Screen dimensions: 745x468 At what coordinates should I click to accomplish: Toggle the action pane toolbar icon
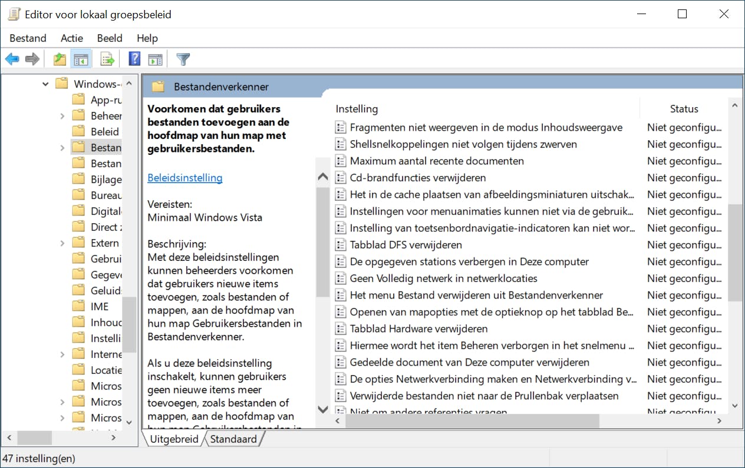155,59
